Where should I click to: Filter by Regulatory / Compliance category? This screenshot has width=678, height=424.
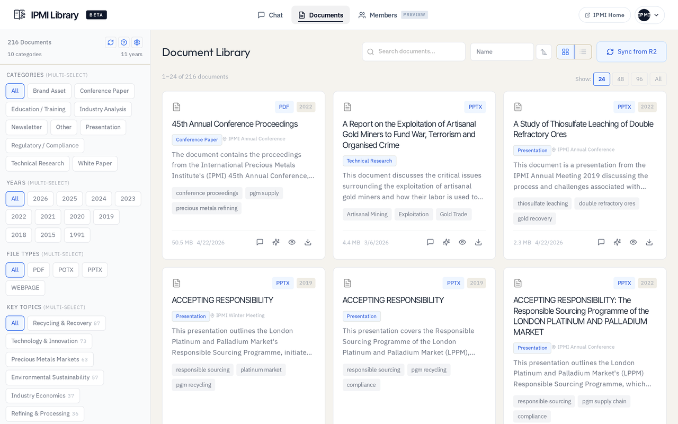click(45, 145)
